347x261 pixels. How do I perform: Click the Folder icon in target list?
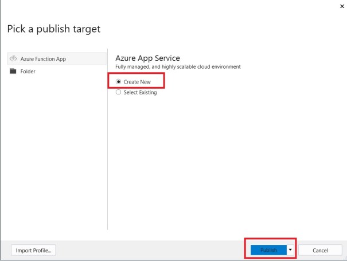click(x=13, y=71)
